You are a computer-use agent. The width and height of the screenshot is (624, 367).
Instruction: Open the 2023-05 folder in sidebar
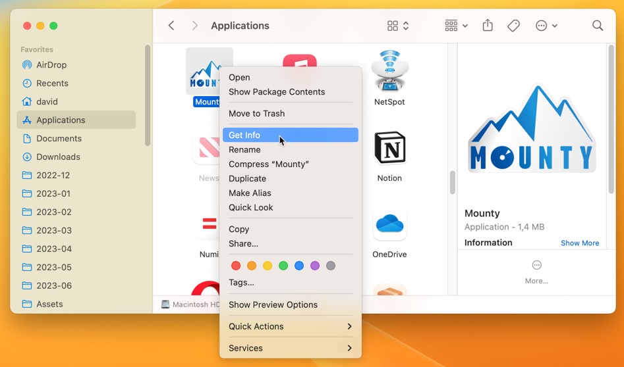76,267
